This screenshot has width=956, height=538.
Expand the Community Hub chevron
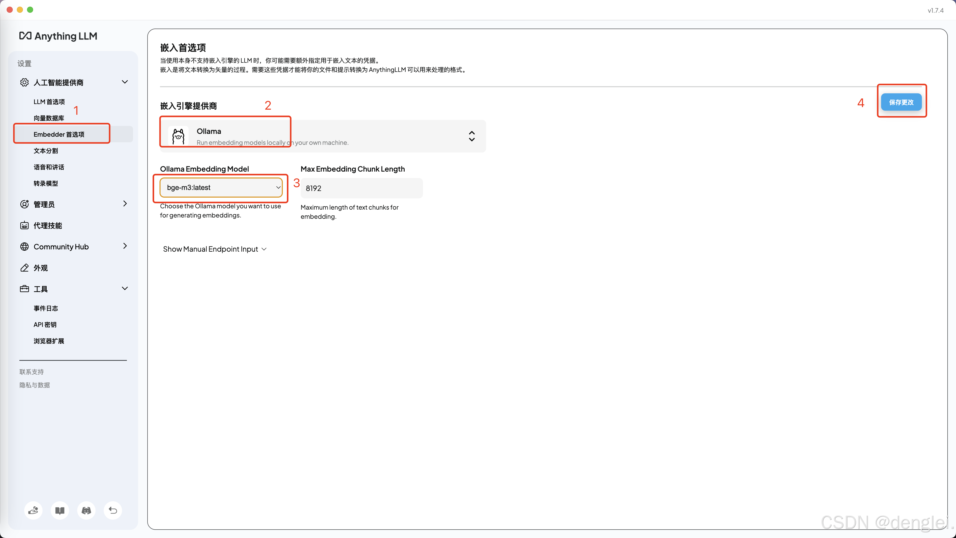pos(125,246)
